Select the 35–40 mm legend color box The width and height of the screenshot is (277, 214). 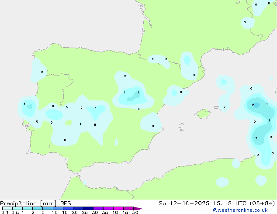(108, 208)
